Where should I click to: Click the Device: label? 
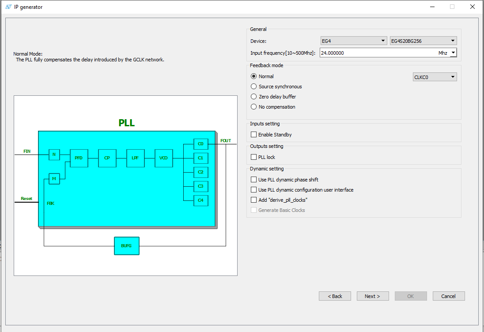258,41
